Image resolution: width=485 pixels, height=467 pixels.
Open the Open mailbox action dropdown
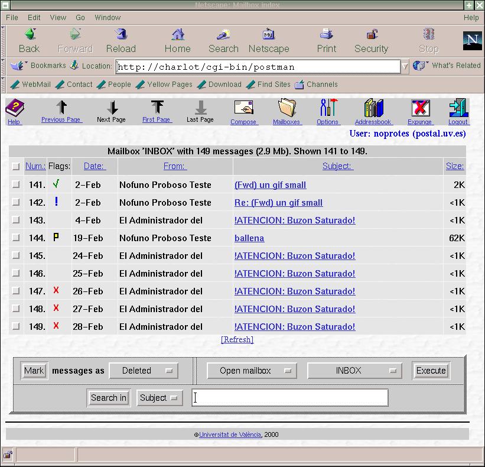[x=252, y=371]
